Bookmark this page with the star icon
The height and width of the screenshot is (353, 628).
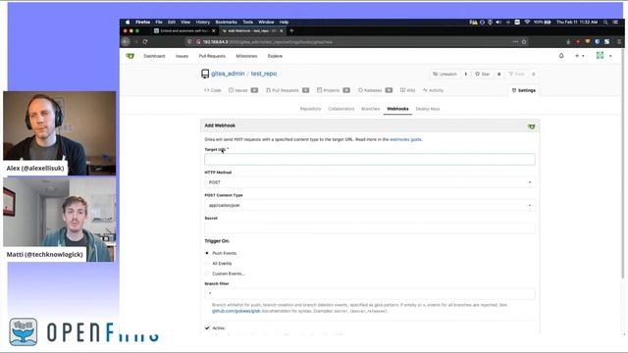(524, 41)
